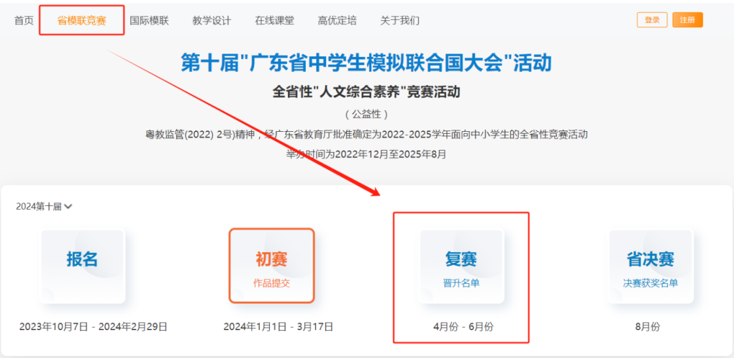Open the 国际模联 menu item
This screenshot has height=358, width=734.
pyautogui.click(x=149, y=20)
